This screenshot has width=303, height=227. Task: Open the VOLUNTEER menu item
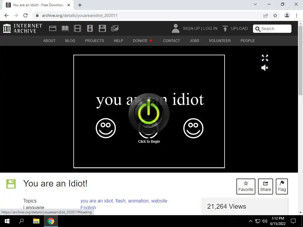[220, 41]
